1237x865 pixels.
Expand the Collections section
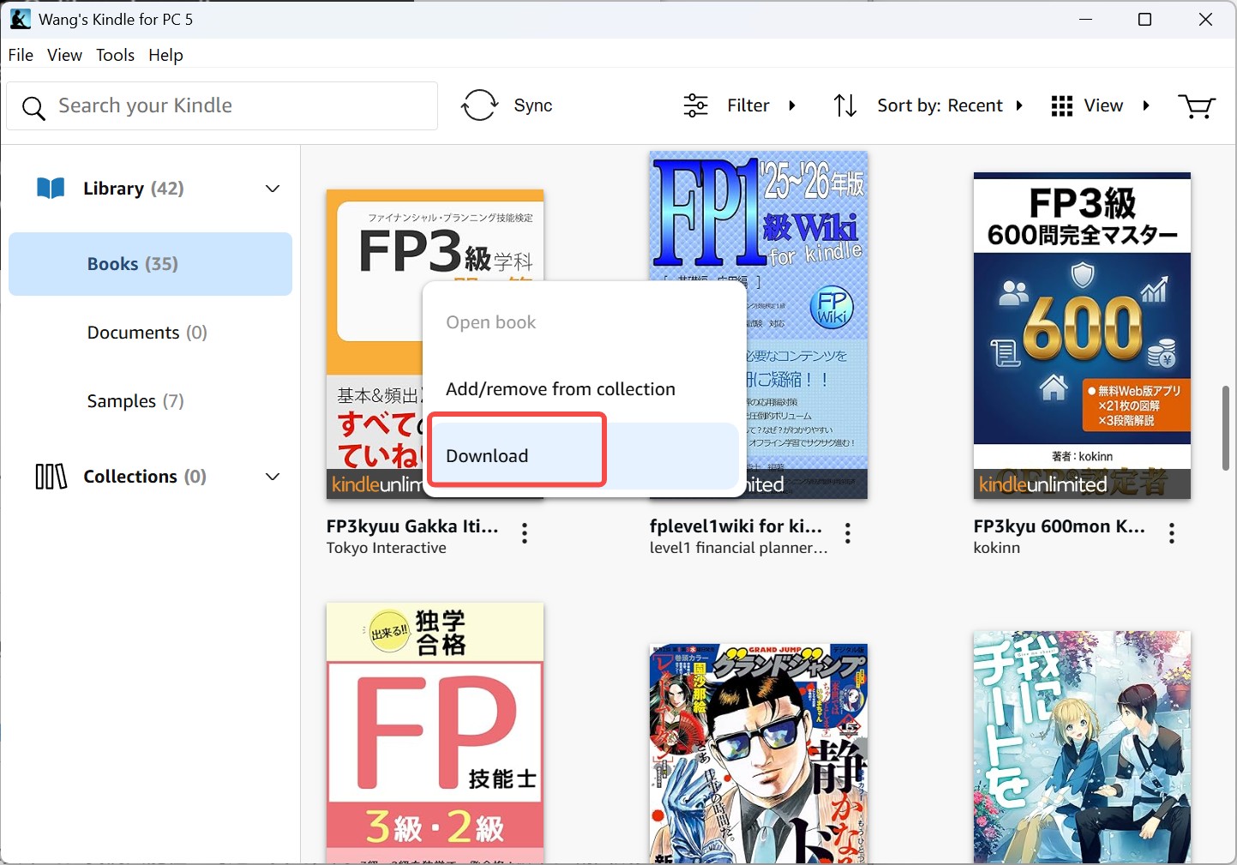pos(272,477)
